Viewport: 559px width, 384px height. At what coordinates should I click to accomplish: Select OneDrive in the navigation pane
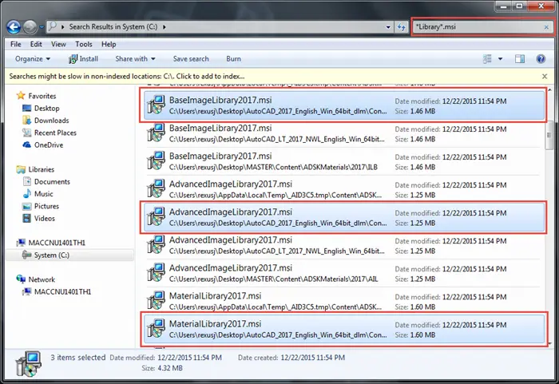(x=48, y=145)
